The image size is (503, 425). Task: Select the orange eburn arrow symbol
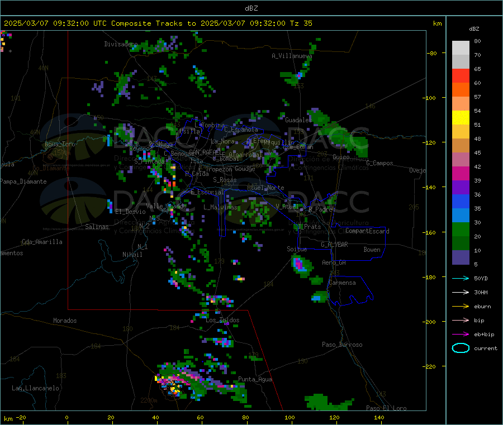[461, 306]
